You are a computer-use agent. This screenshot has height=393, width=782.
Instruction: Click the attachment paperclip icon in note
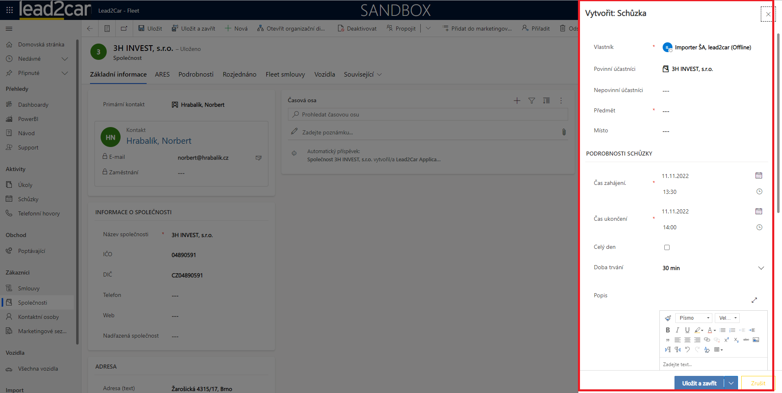pyautogui.click(x=564, y=132)
